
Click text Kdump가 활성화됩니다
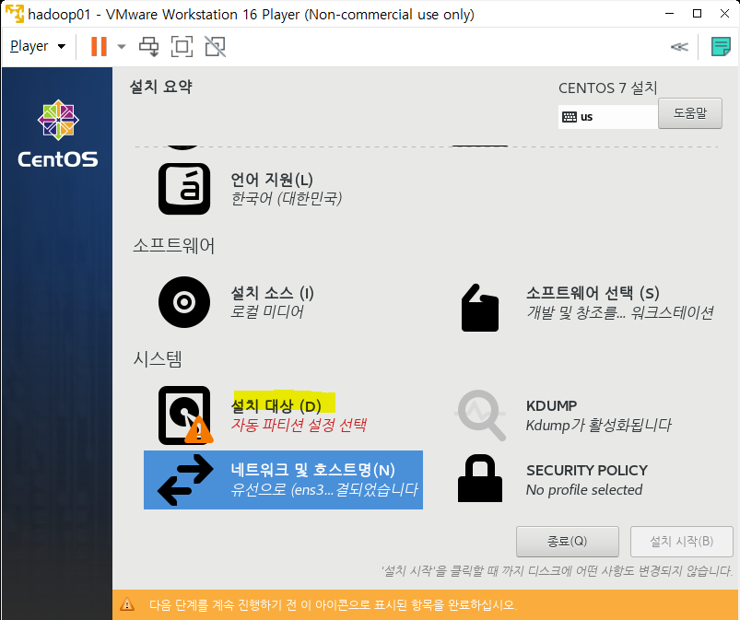598,425
